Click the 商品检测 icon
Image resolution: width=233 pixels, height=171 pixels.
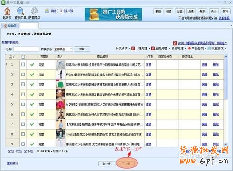[x=189, y=48]
